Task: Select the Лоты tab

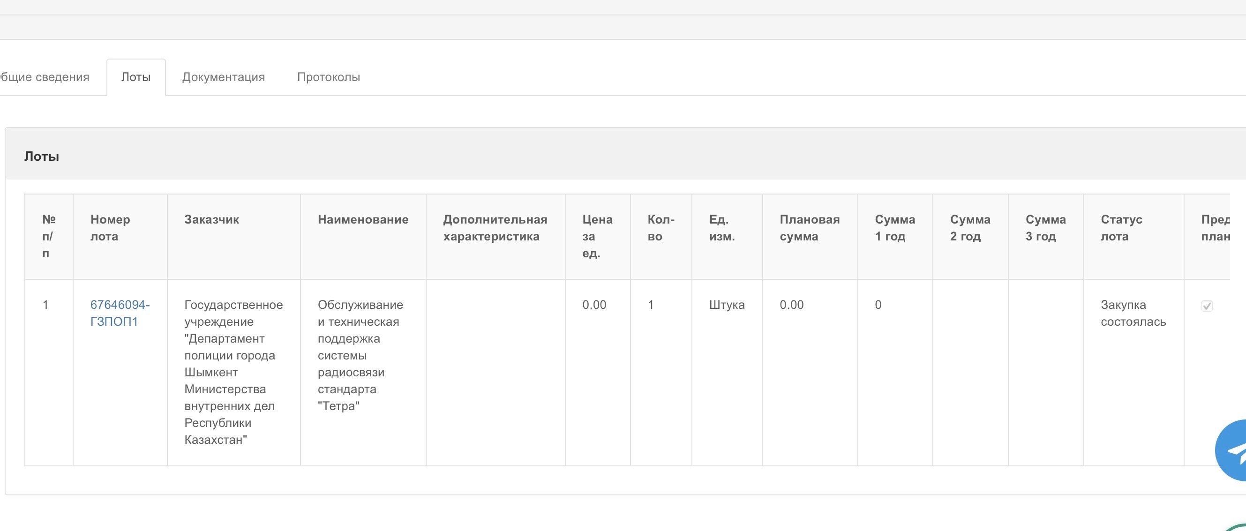Action: [x=136, y=77]
